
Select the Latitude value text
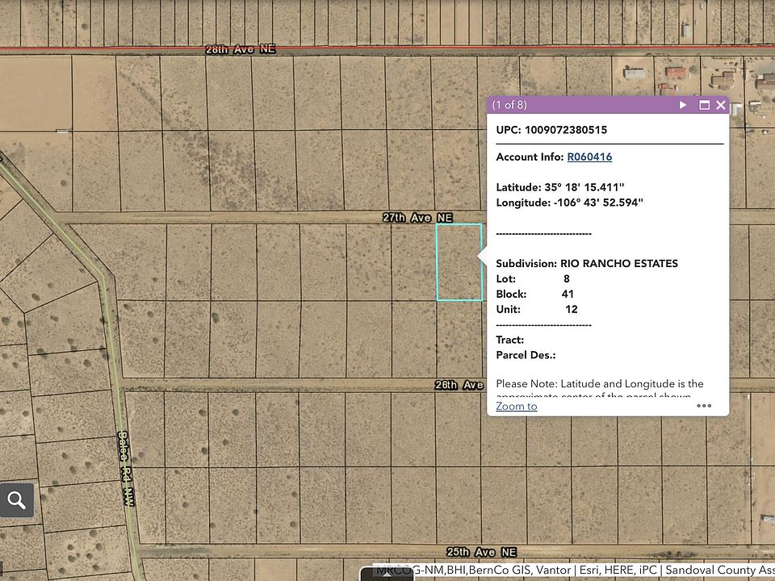pos(584,187)
